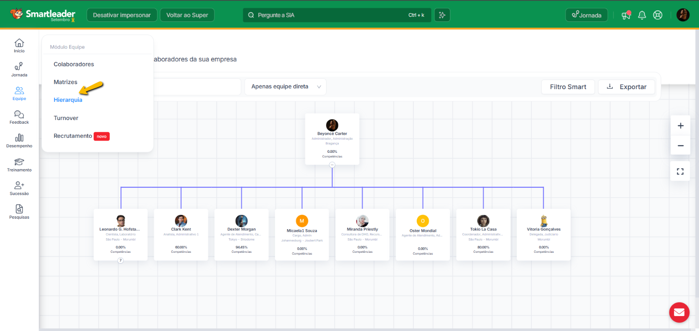Open the 'Apenas equipe direta' dropdown
The image size is (699, 331).
286,87
